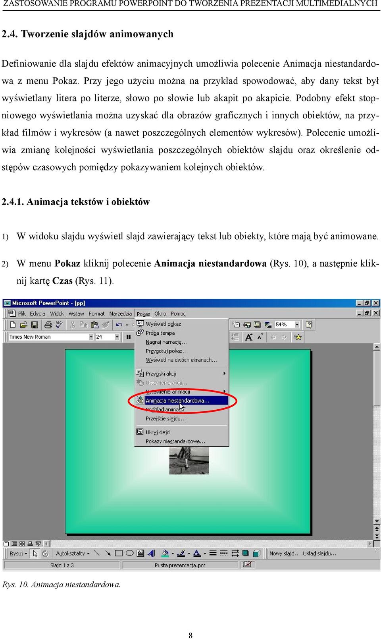381x639 pixels.
Task: Click the slide photo thumbnail
Action: [189, 460]
